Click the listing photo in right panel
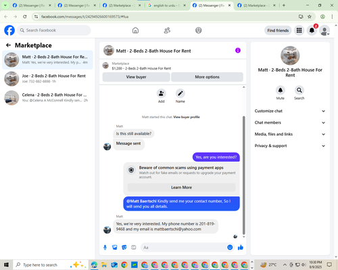338x270 pixels. [x=290, y=55]
